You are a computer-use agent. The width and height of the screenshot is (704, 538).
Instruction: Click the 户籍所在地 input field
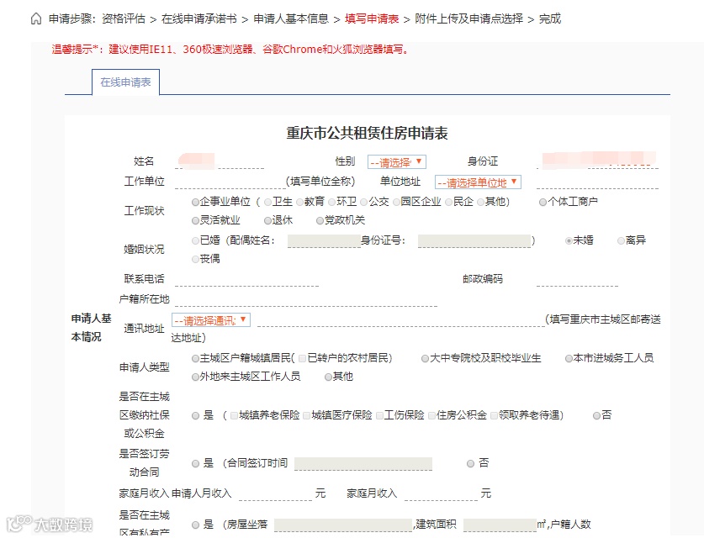pos(306,299)
